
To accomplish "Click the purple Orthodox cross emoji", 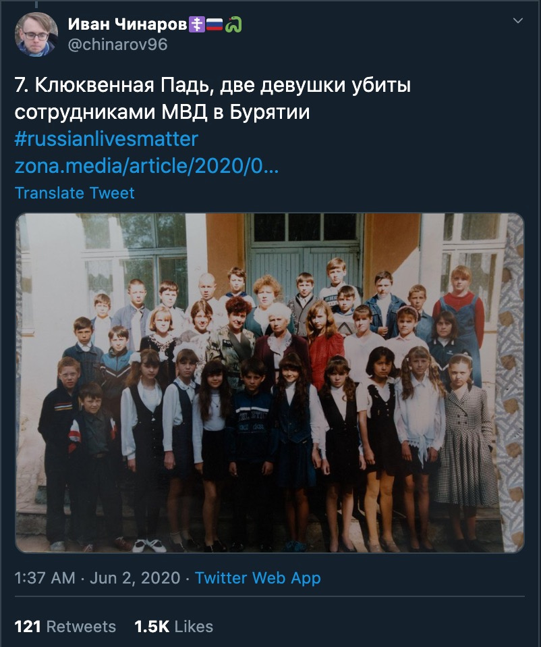I will 196,24.
